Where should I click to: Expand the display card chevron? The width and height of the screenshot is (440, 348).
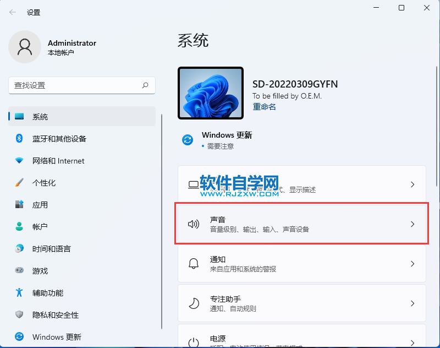413,184
